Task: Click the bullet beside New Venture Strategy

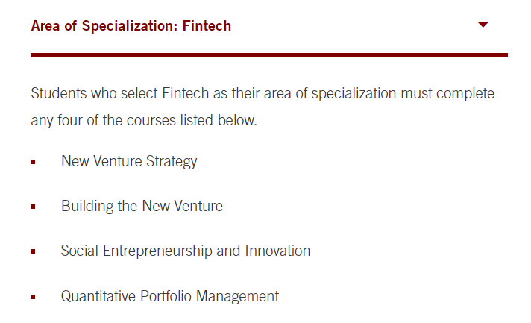Action: click(x=33, y=162)
